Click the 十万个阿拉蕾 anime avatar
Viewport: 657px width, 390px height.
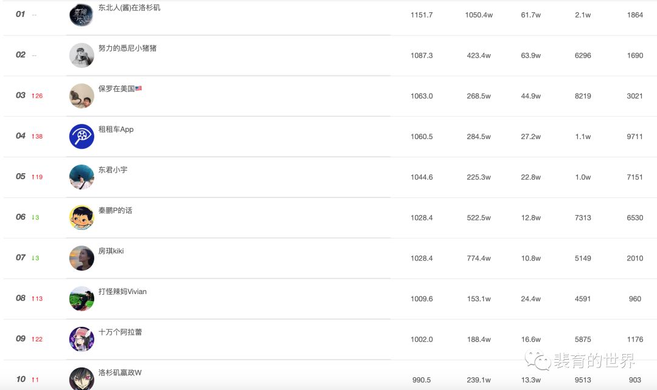coord(82,339)
